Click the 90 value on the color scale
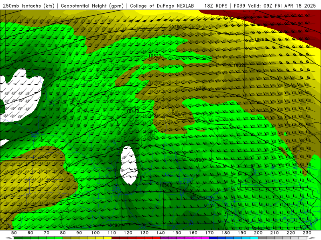Image resolution: width=321 pixels, height=240 pixels. [79, 233]
